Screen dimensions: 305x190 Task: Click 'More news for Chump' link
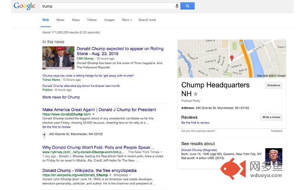[x=61, y=97]
